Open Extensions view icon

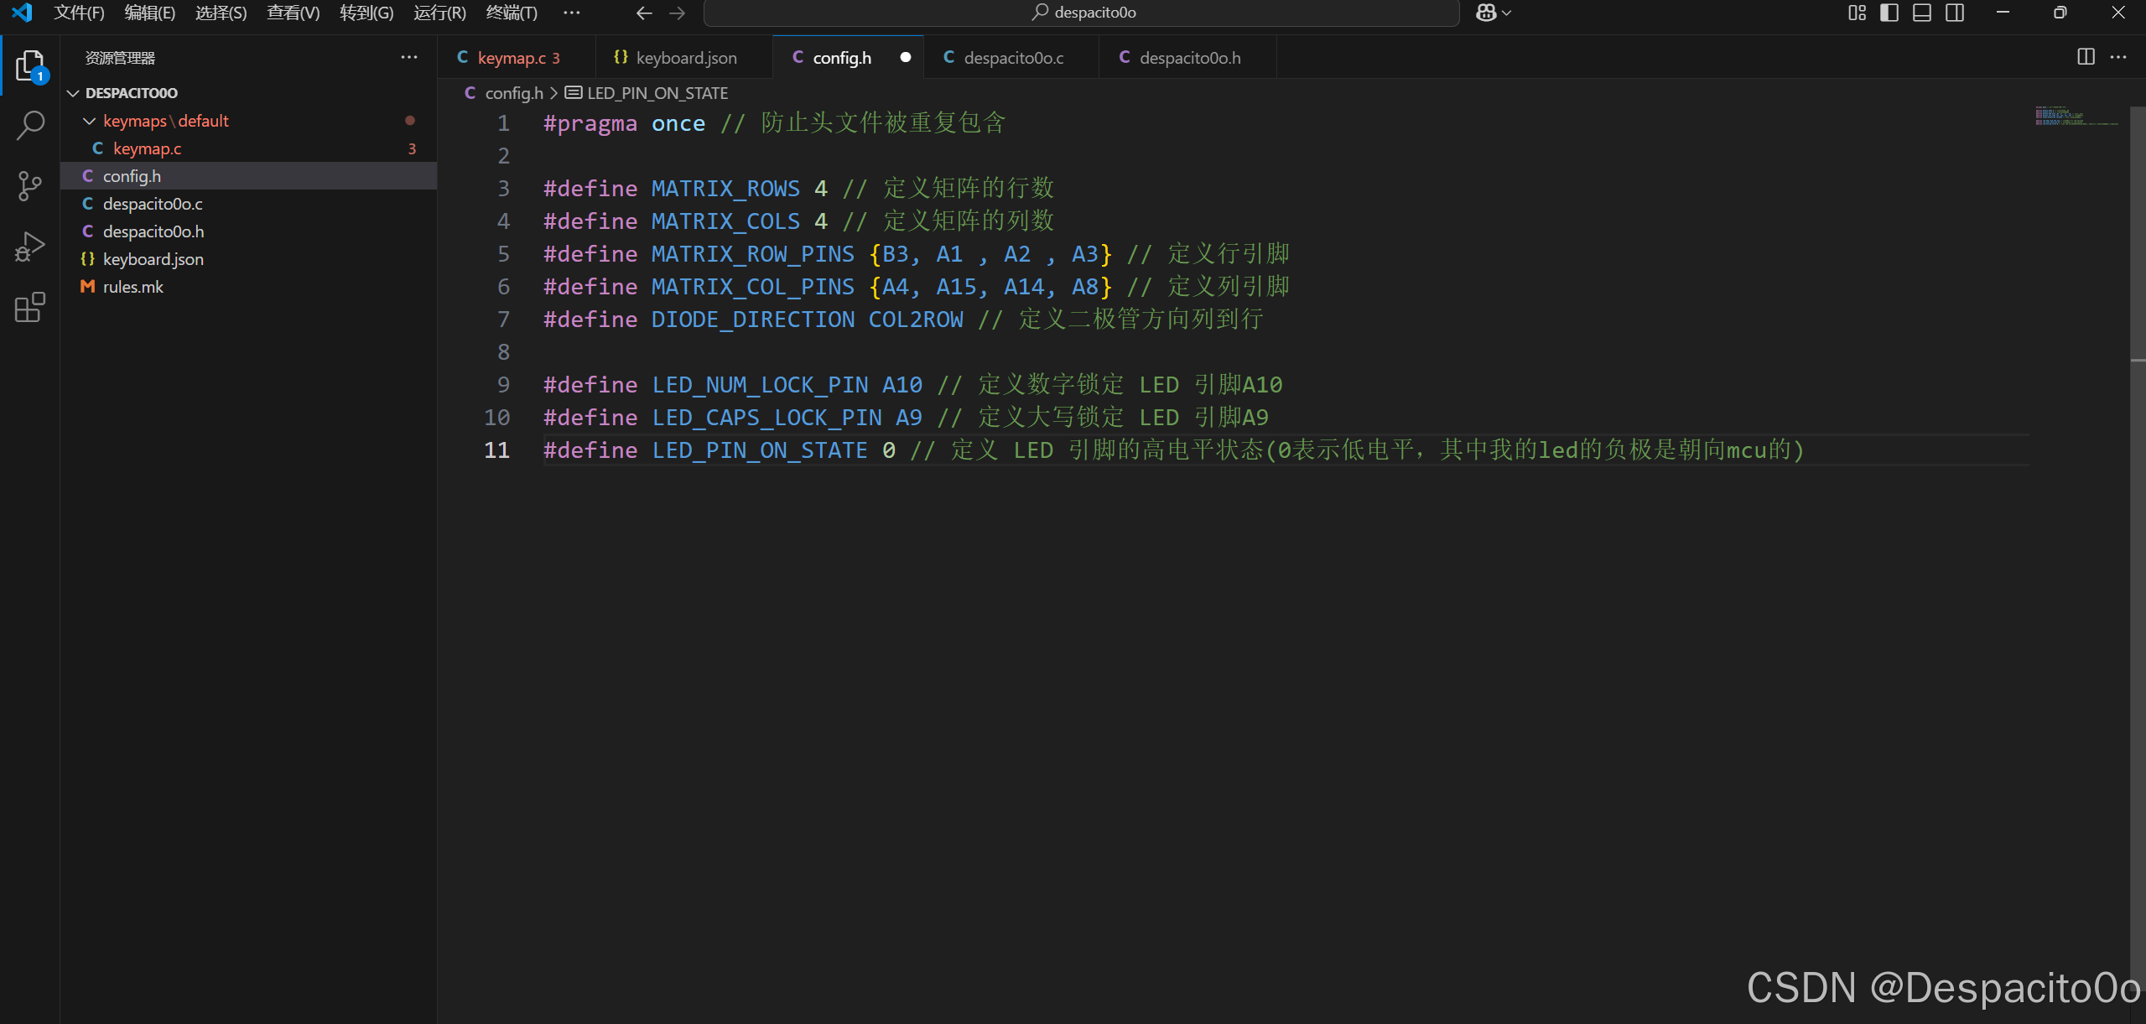click(x=30, y=308)
